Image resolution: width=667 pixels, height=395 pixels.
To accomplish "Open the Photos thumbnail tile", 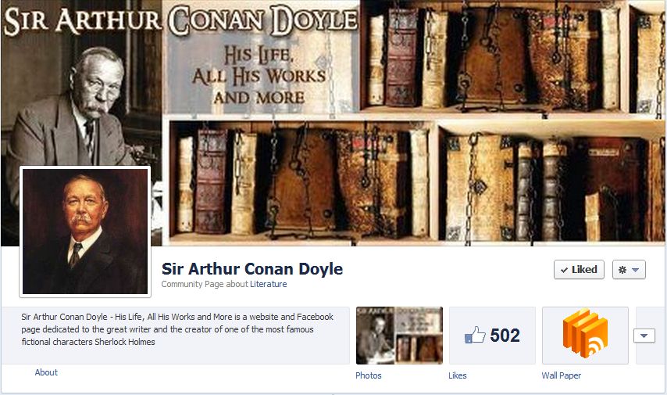I will [x=399, y=336].
